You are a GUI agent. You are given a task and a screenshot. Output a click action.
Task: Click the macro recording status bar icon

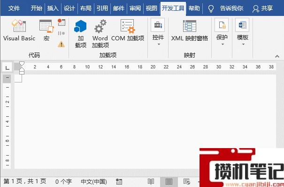point(119,181)
